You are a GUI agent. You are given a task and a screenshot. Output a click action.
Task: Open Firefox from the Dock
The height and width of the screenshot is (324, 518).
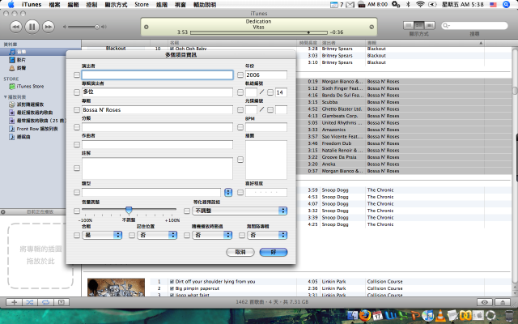pos(364,315)
